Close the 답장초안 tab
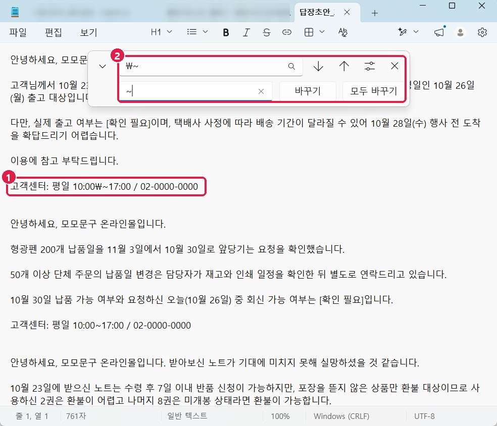The width and height of the screenshot is (497, 426). click(x=347, y=12)
